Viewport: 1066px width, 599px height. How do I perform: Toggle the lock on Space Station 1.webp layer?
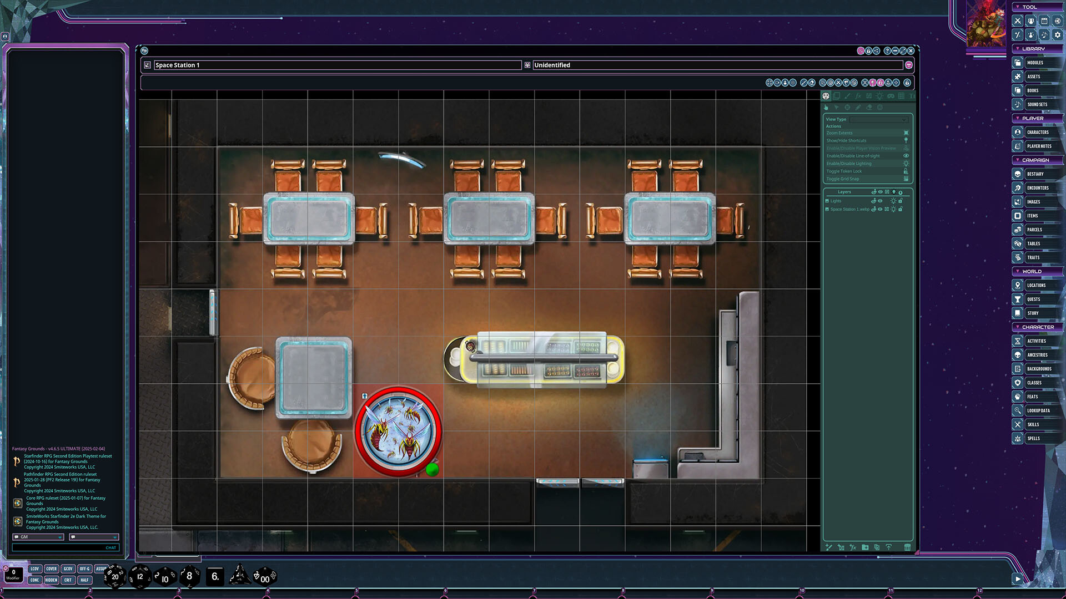pyautogui.click(x=901, y=209)
